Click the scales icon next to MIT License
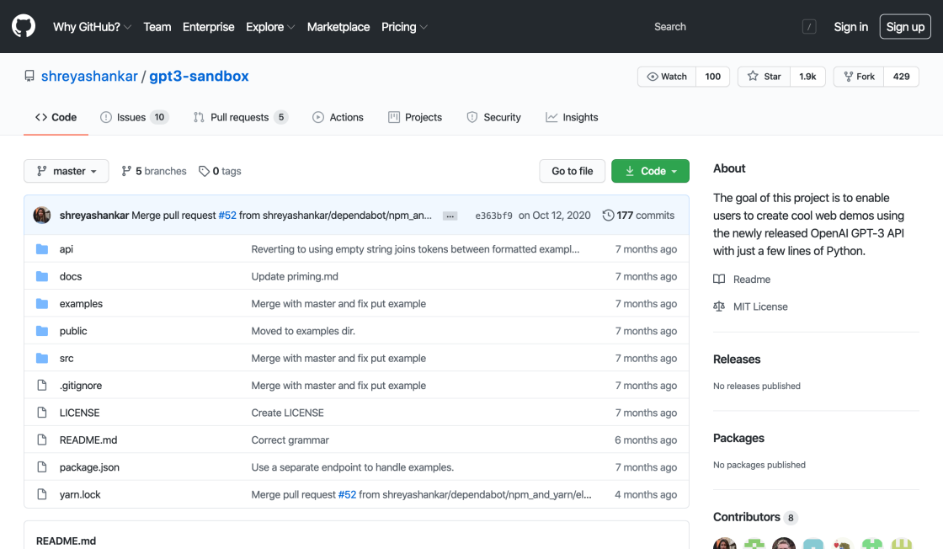The height and width of the screenshot is (549, 943). [x=719, y=306]
